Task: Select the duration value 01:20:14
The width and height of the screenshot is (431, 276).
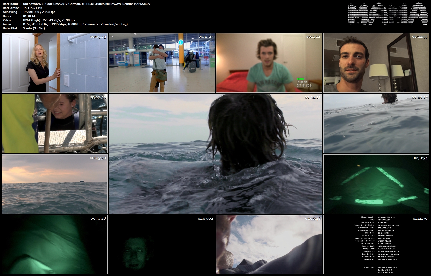Action: pos(29,16)
